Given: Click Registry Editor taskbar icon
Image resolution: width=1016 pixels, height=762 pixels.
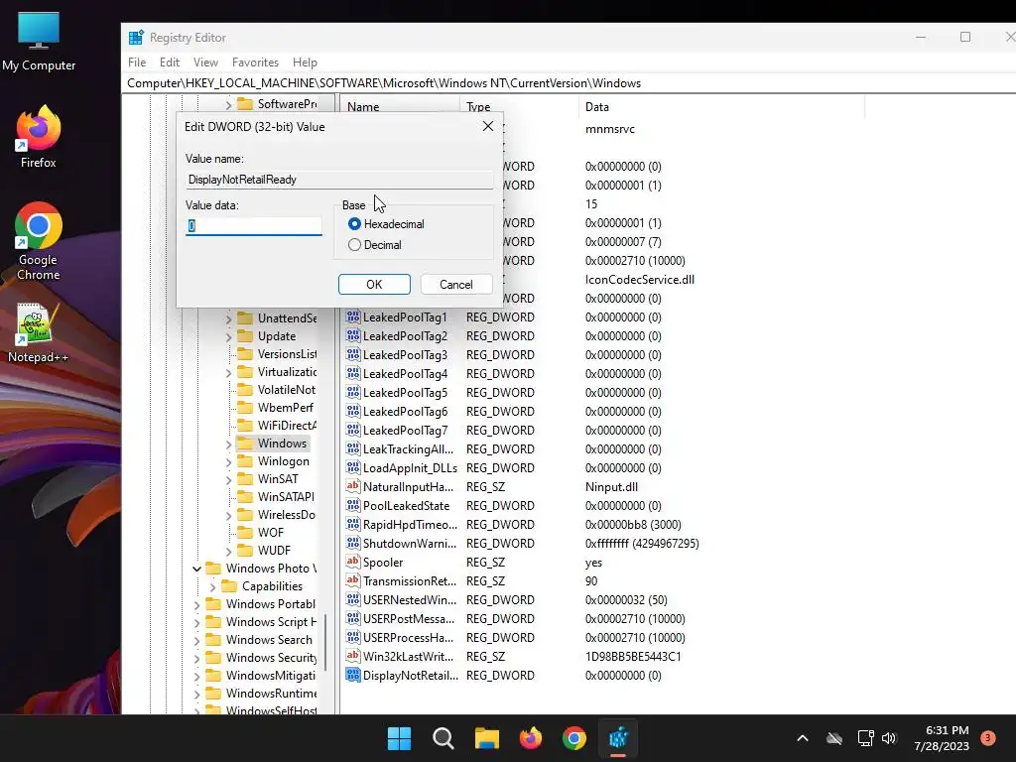Looking at the screenshot, I should pyautogui.click(x=618, y=738).
